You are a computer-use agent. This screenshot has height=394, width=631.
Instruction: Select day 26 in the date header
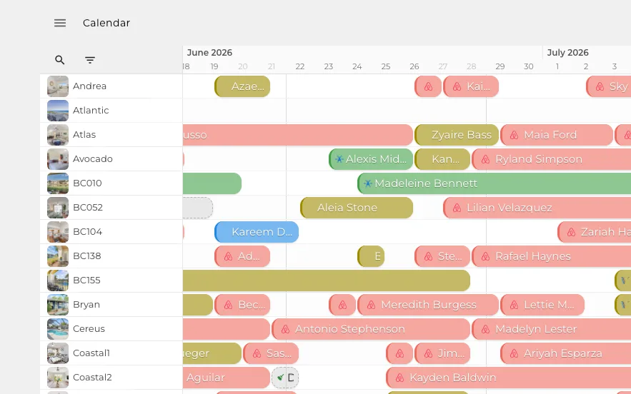[414, 67]
